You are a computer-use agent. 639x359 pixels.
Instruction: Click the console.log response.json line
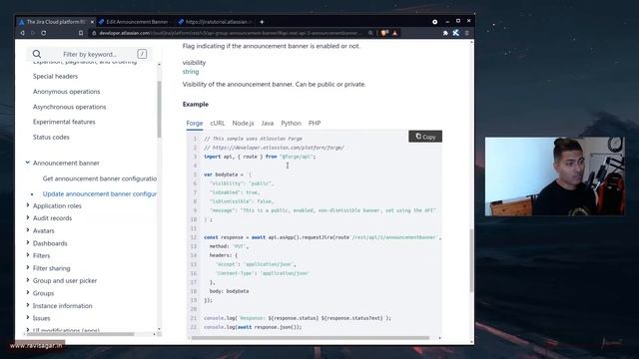[253, 327]
